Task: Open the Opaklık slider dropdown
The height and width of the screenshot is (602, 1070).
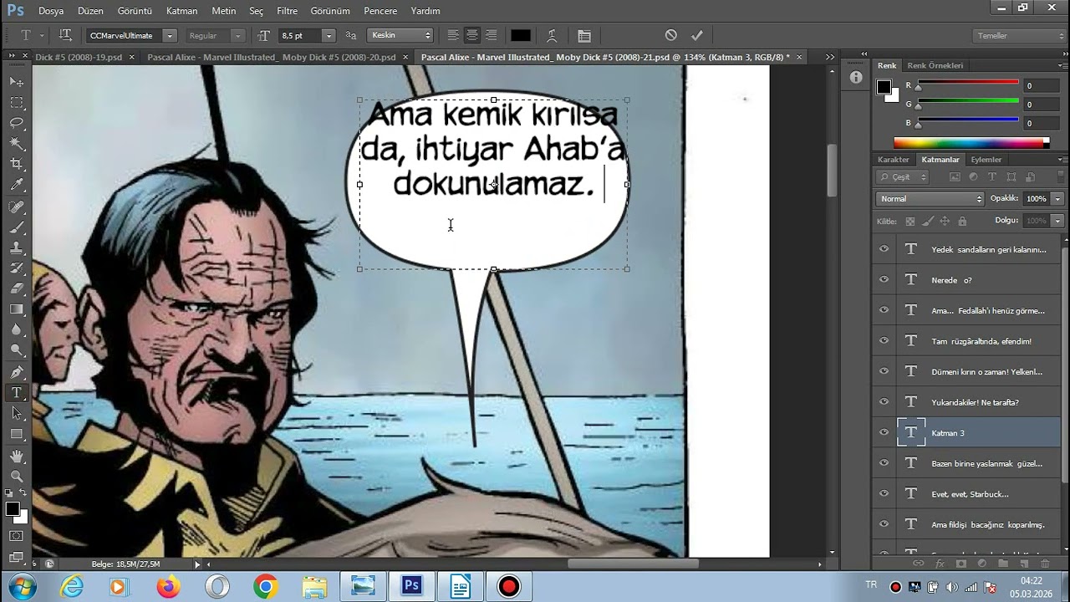Action: coord(1057,199)
